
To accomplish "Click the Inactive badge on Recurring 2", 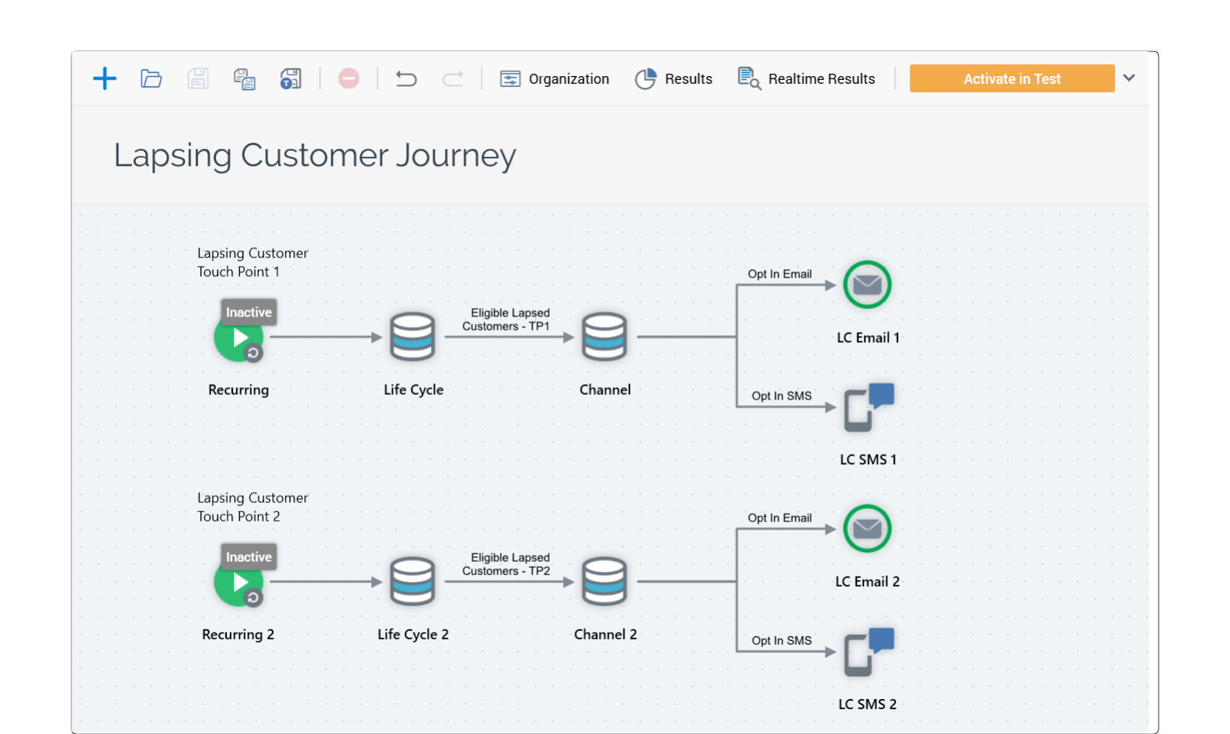I will [248, 557].
